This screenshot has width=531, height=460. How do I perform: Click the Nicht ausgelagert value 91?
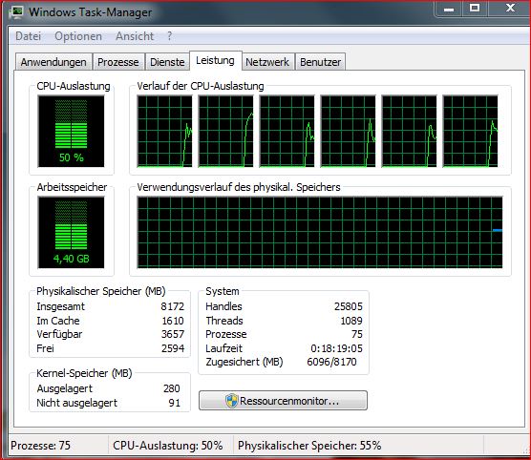[175, 403]
